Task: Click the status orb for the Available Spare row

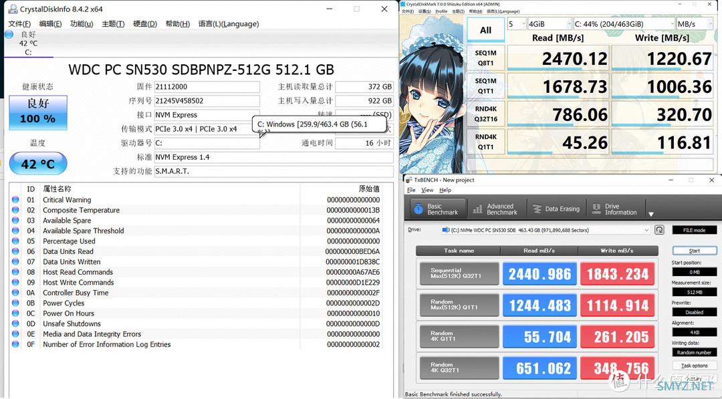Action: pyautogui.click(x=15, y=221)
